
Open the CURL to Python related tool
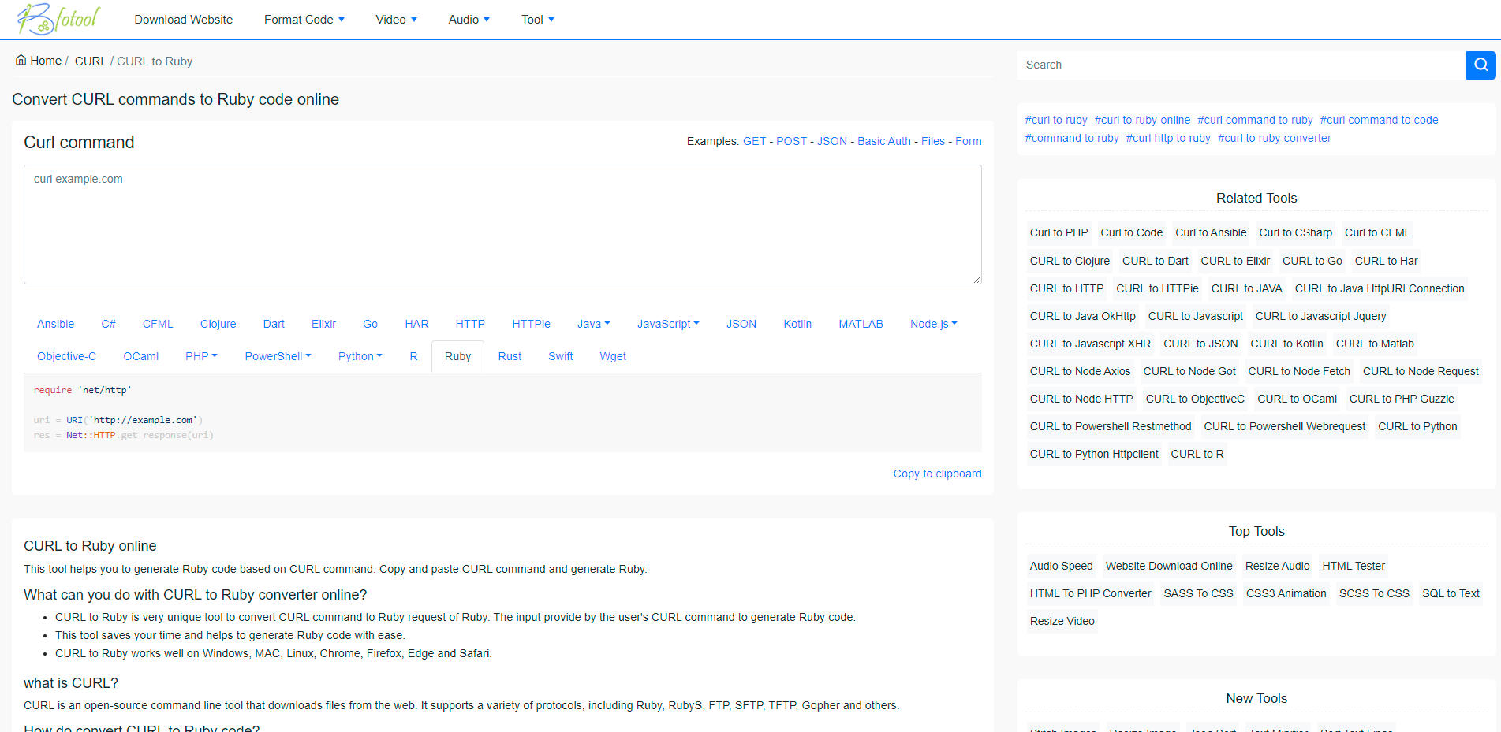point(1417,426)
